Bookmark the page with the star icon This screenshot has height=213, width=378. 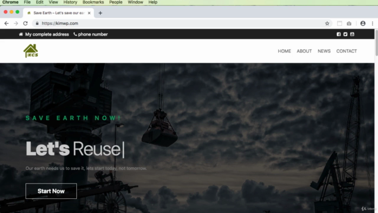point(327,24)
